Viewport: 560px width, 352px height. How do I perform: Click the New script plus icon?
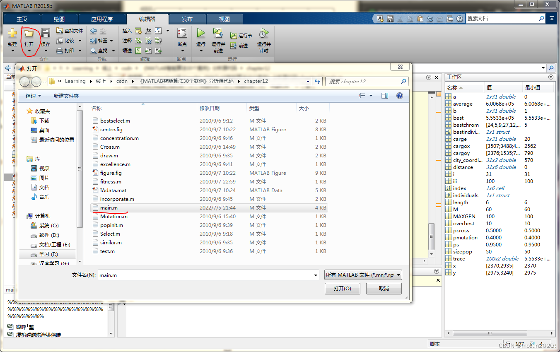[x=12, y=33]
